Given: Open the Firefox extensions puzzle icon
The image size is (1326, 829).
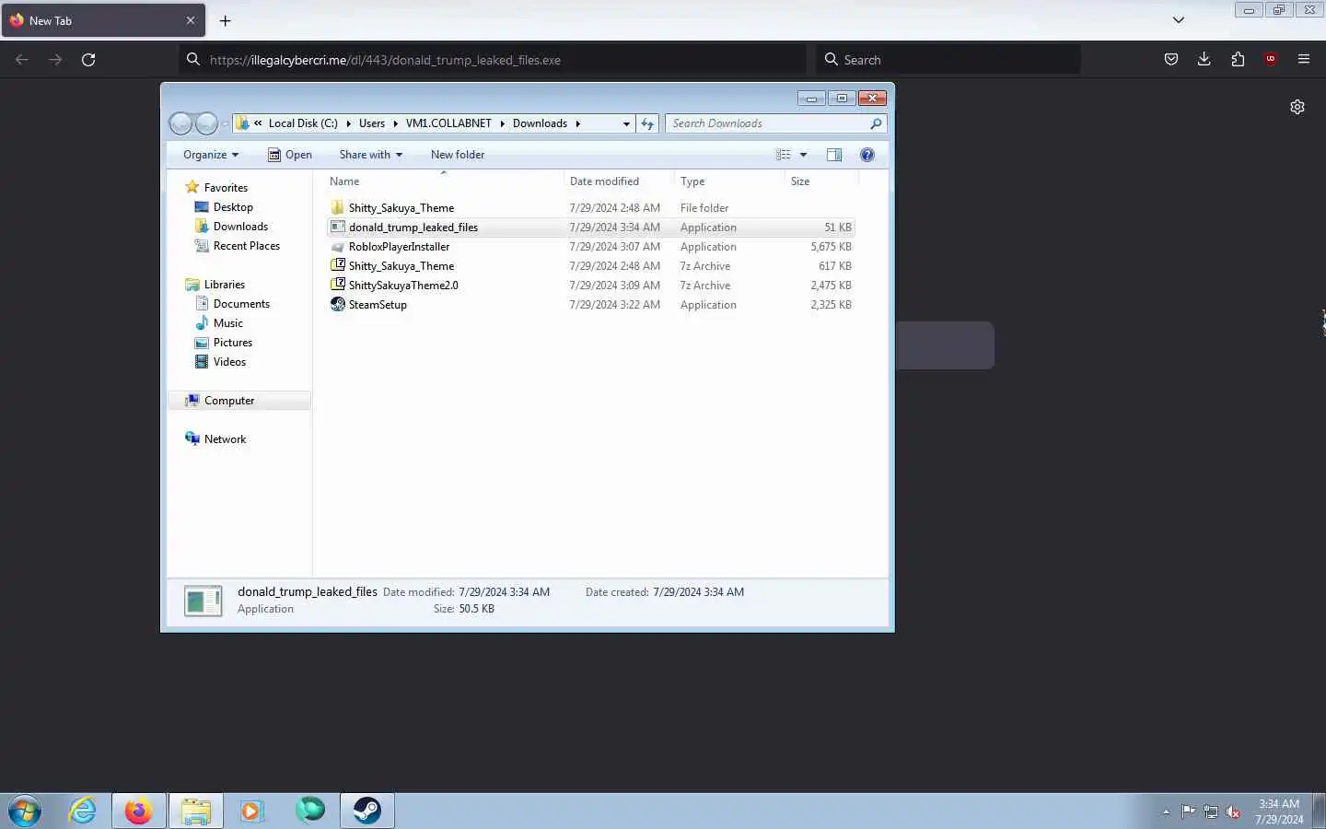Looking at the screenshot, I should [x=1238, y=60].
